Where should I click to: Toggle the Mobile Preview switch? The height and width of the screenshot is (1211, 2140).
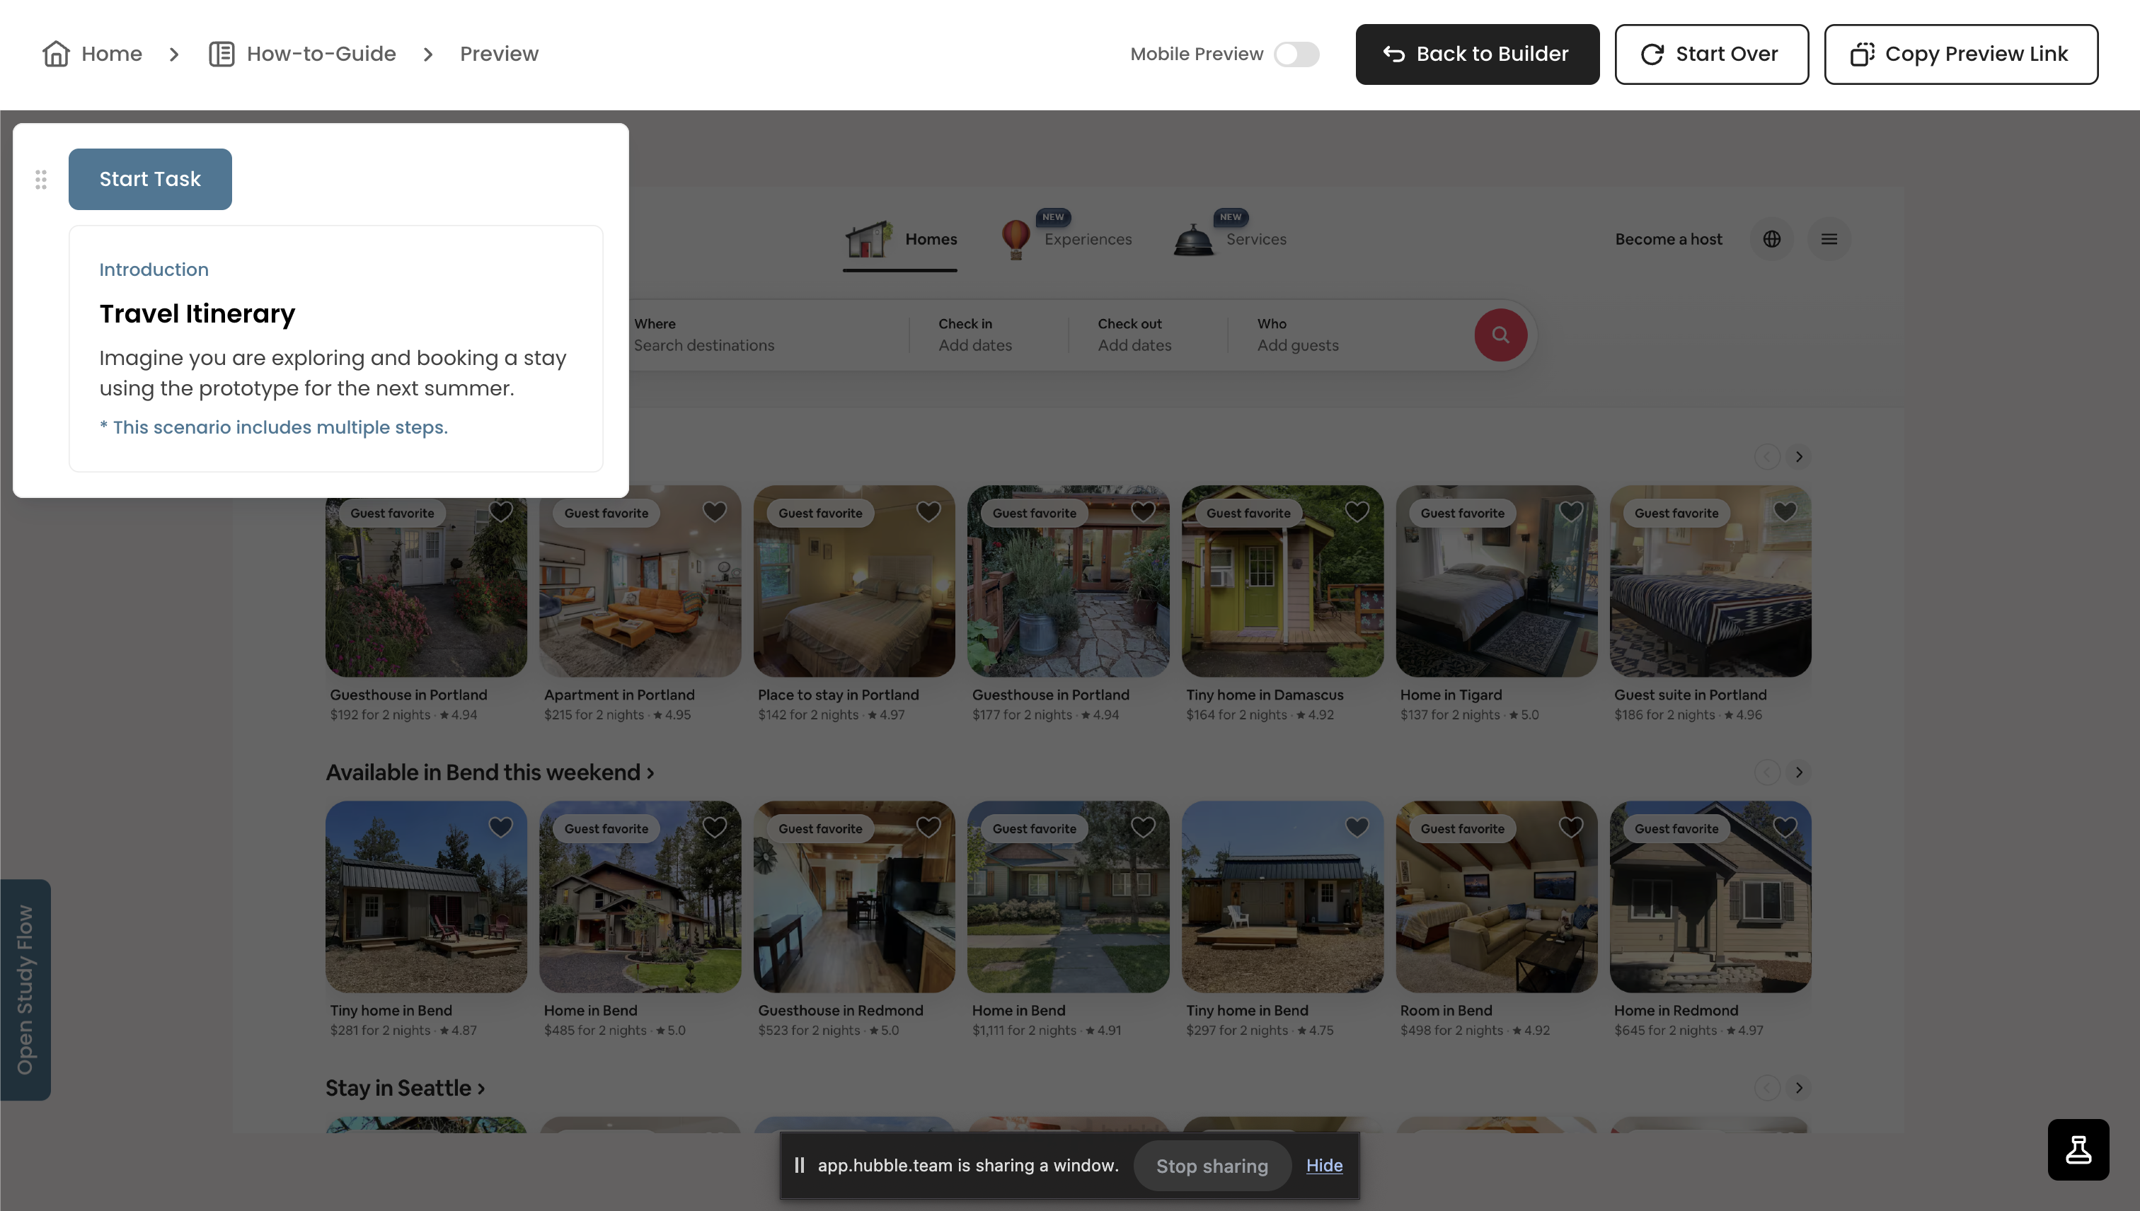(1296, 54)
